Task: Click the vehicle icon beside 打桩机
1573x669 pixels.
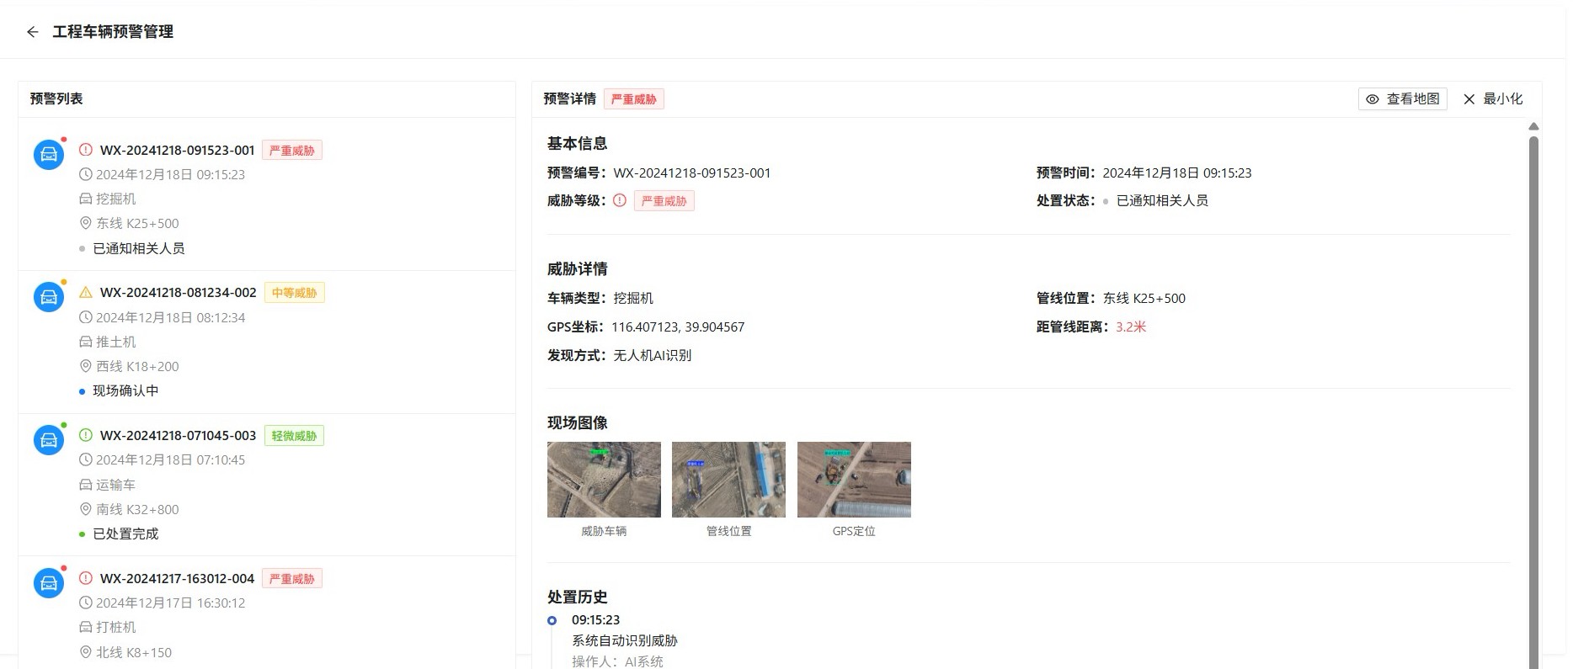Action: 86,627
